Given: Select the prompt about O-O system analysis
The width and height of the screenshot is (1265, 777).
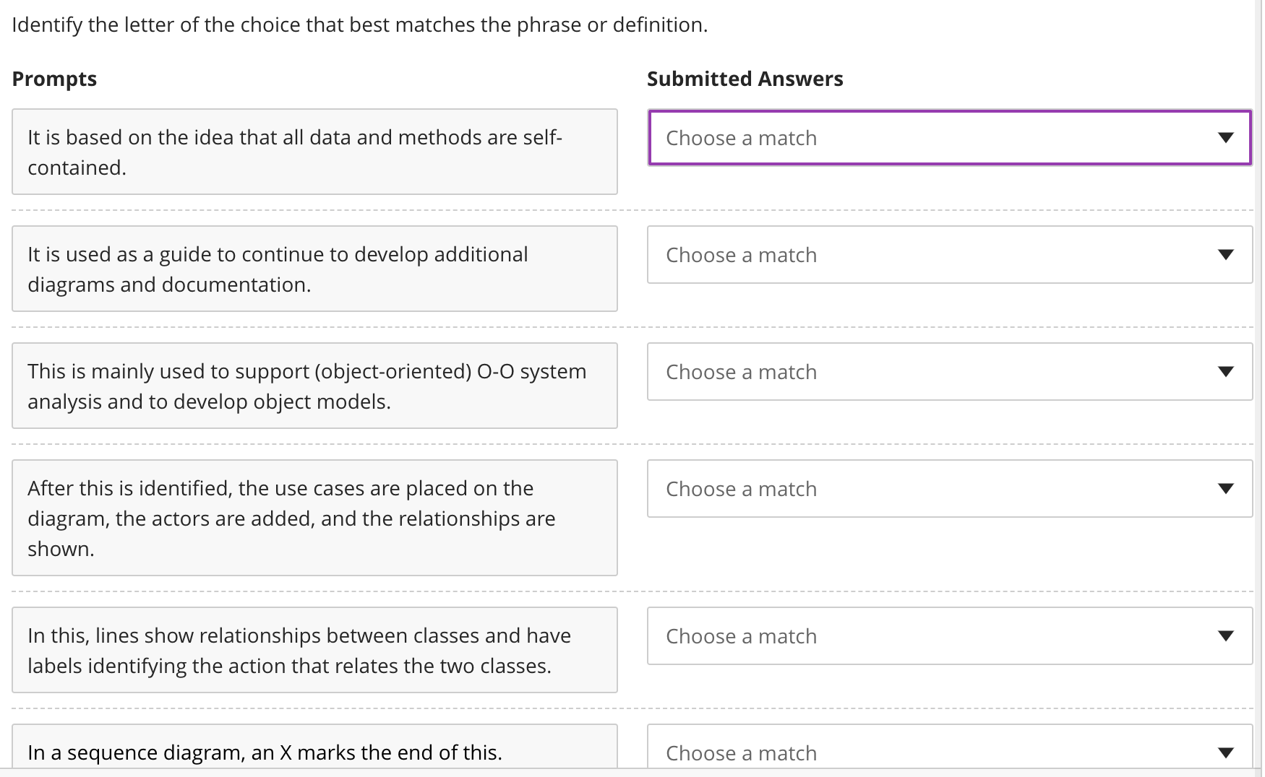Looking at the screenshot, I should (x=314, y=386).
